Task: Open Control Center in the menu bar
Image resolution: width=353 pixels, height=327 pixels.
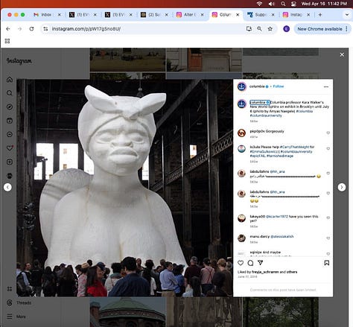Action: [293, 4]
